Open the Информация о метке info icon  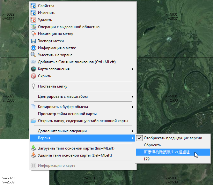click(x=33, y=48)
